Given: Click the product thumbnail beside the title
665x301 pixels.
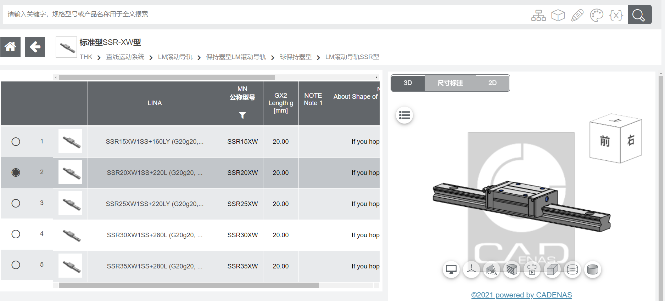Looking at the screenshot, I should (x=66, y=47).
